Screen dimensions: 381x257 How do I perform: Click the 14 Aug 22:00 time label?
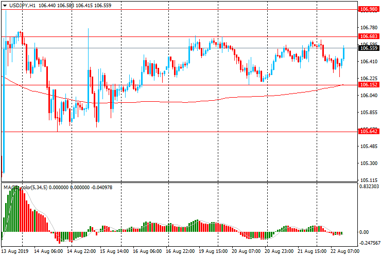coord(81,251)
